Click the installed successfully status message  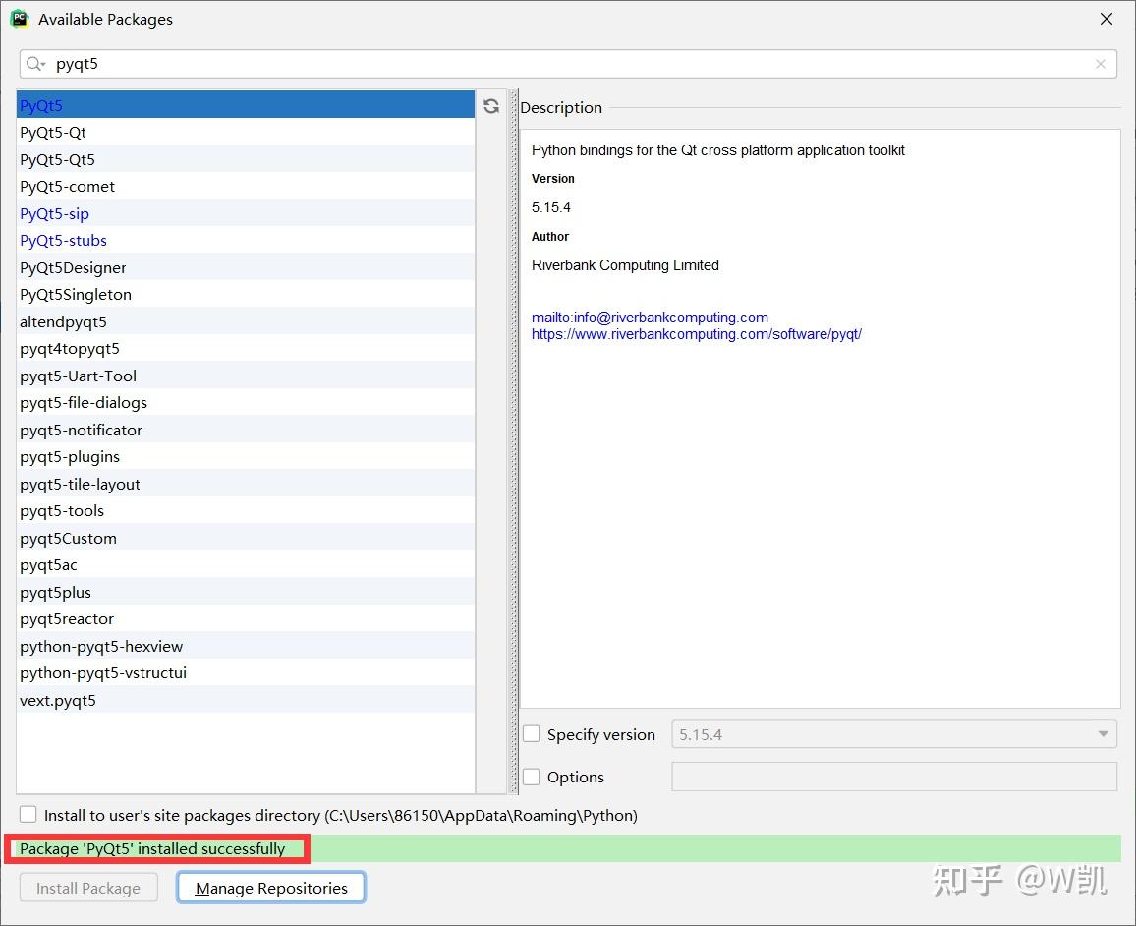coord(152,848)
